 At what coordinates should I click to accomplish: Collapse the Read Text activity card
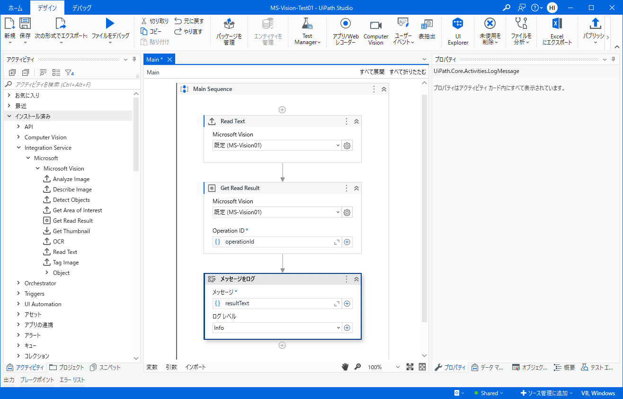pyautogui.click(x=356, y=121)
